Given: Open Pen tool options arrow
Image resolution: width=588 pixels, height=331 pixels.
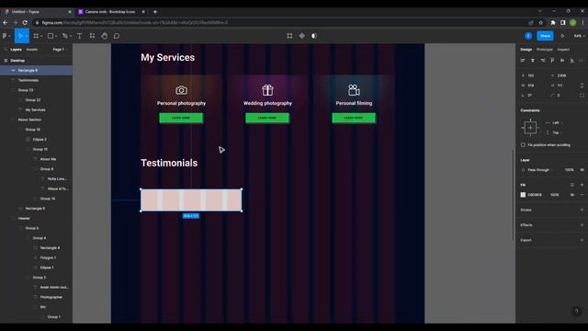Looking at the screenshot, I should (x=71, y=37).
